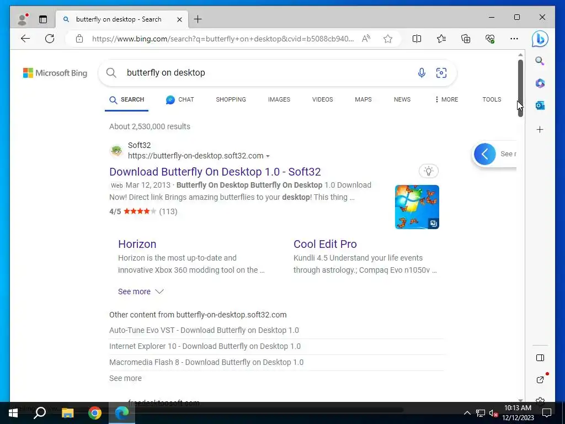Switch to the SHOPPING tab
The image size is (565, 424).
pyautogui.click(x=231, y=99)
